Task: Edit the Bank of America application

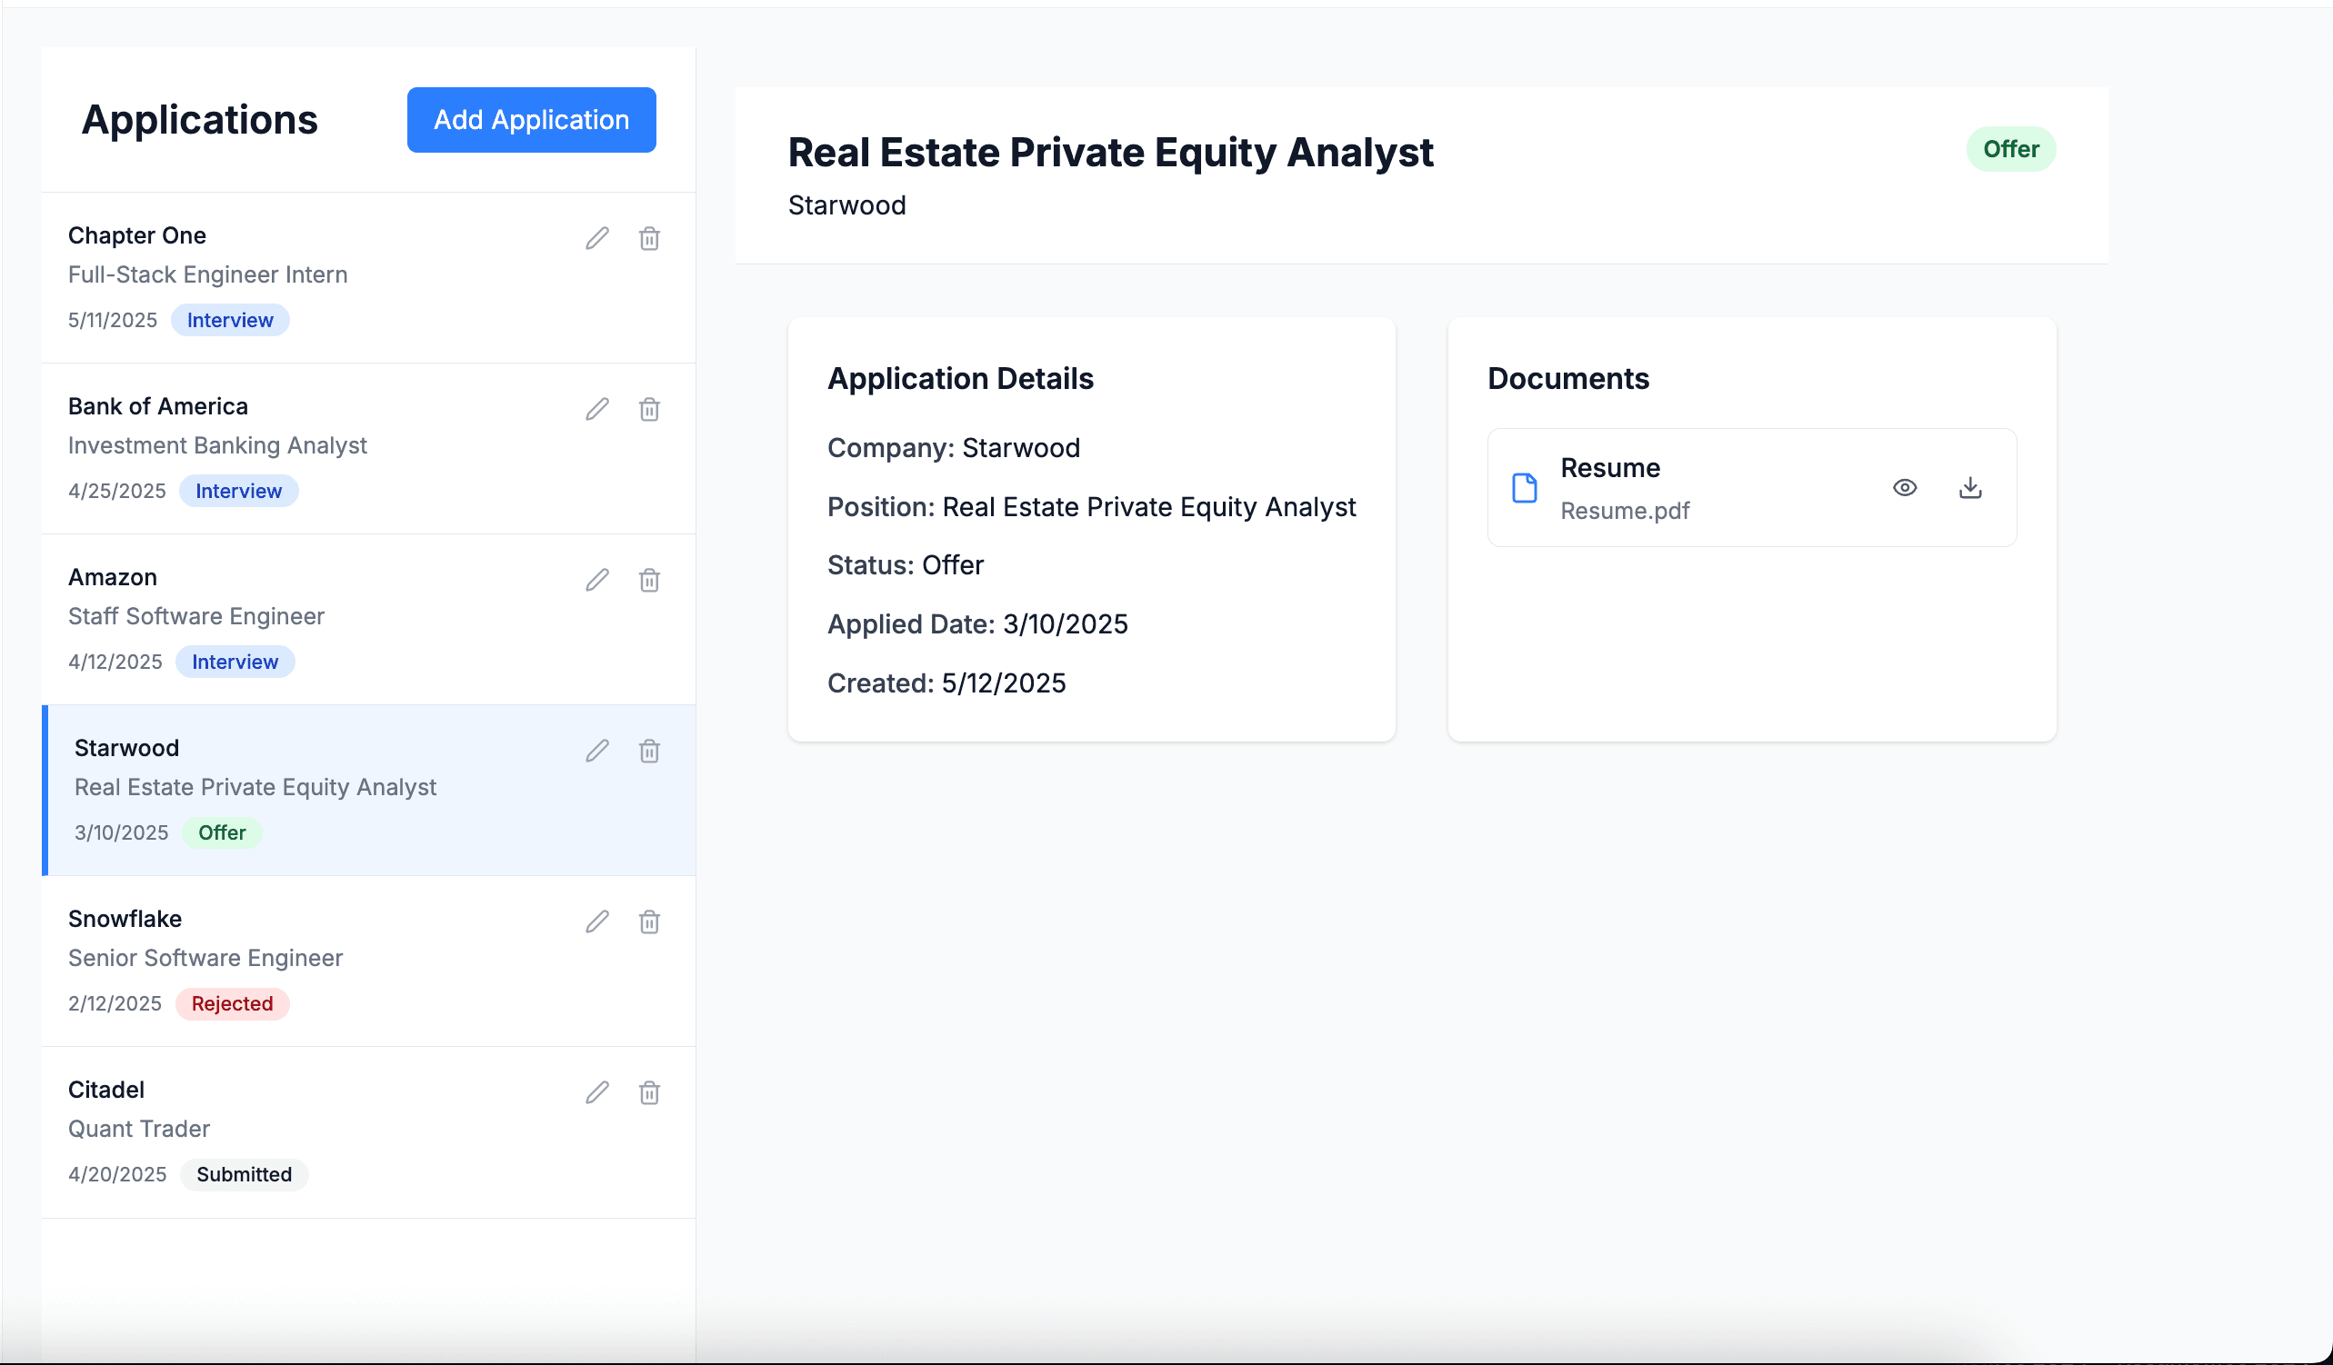Action: (x=596, y=409)
